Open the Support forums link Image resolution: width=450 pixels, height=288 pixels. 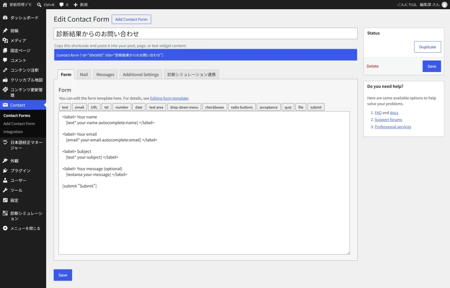click(388, 119)
